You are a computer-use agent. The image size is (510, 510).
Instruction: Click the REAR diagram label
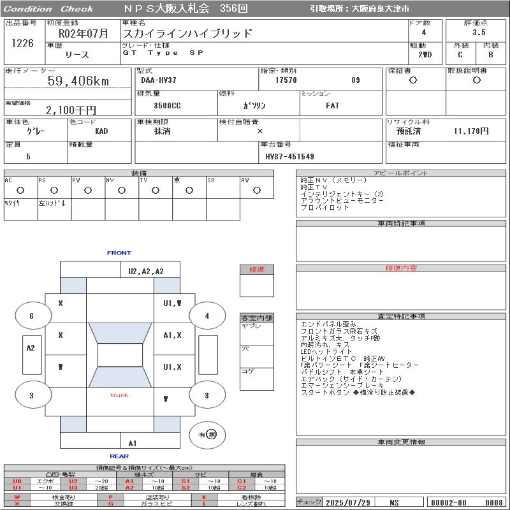(x=119, y=456)
